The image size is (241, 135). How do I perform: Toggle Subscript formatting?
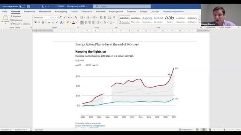[53, 22]
